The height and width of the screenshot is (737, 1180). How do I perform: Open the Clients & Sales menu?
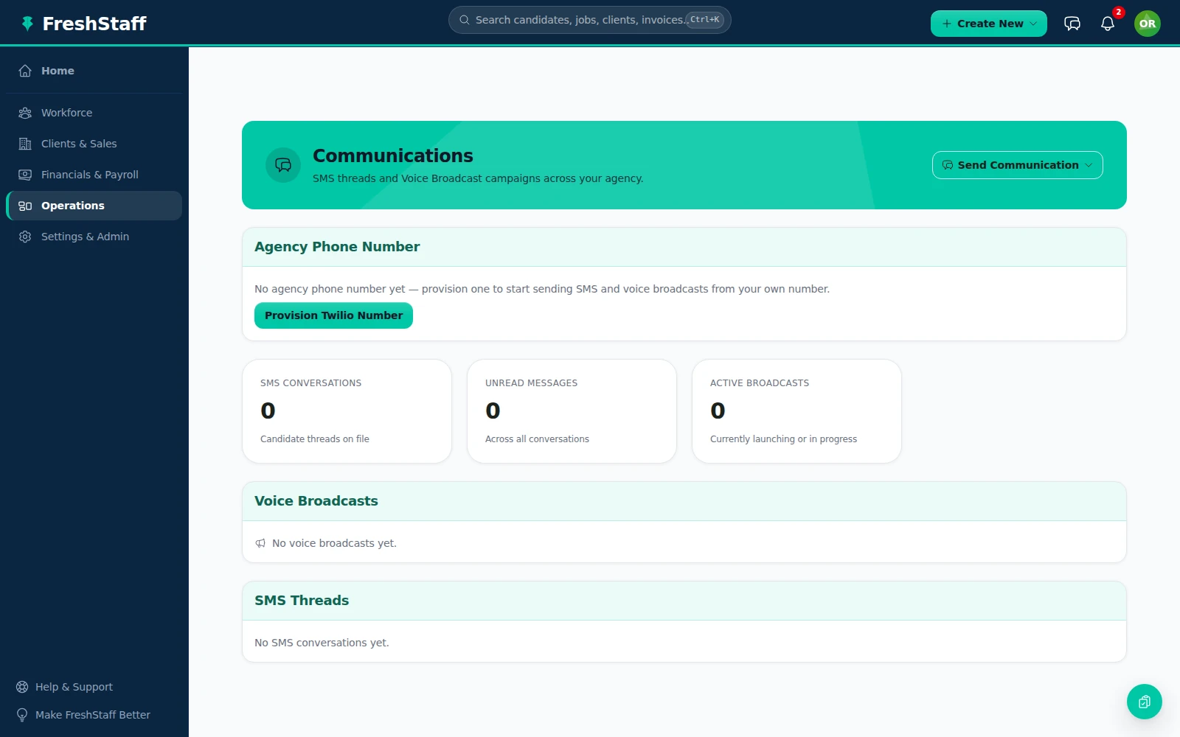94,144
